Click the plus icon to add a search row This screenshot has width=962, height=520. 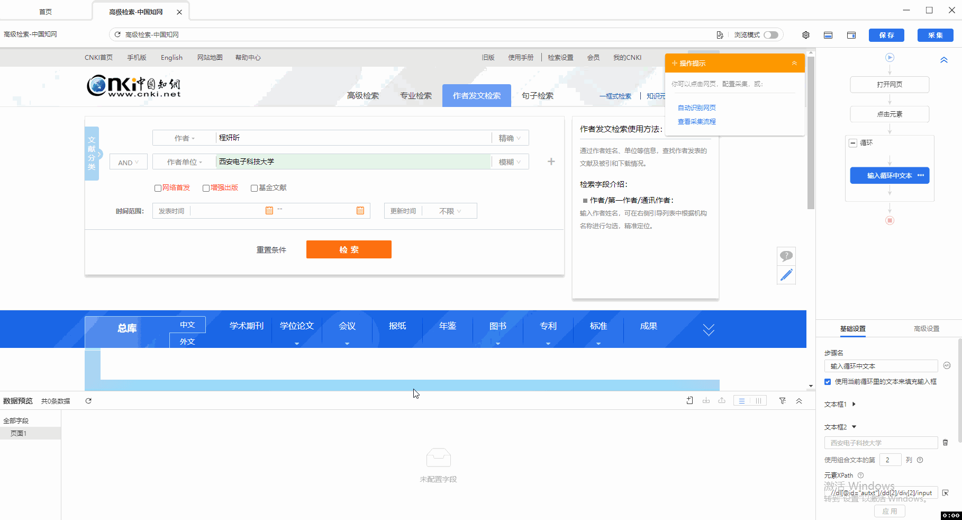coord(551,162)
